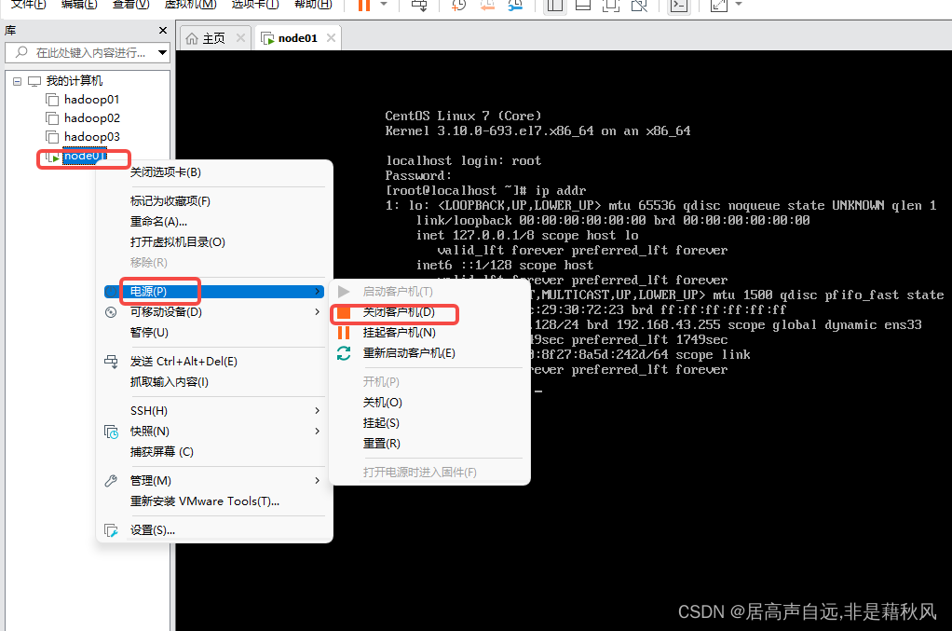Choose 发送 Ctrl+Alt+Del(E) from the context menu
This screenshot has width=952, height=631.
click(x=184, y=362)
